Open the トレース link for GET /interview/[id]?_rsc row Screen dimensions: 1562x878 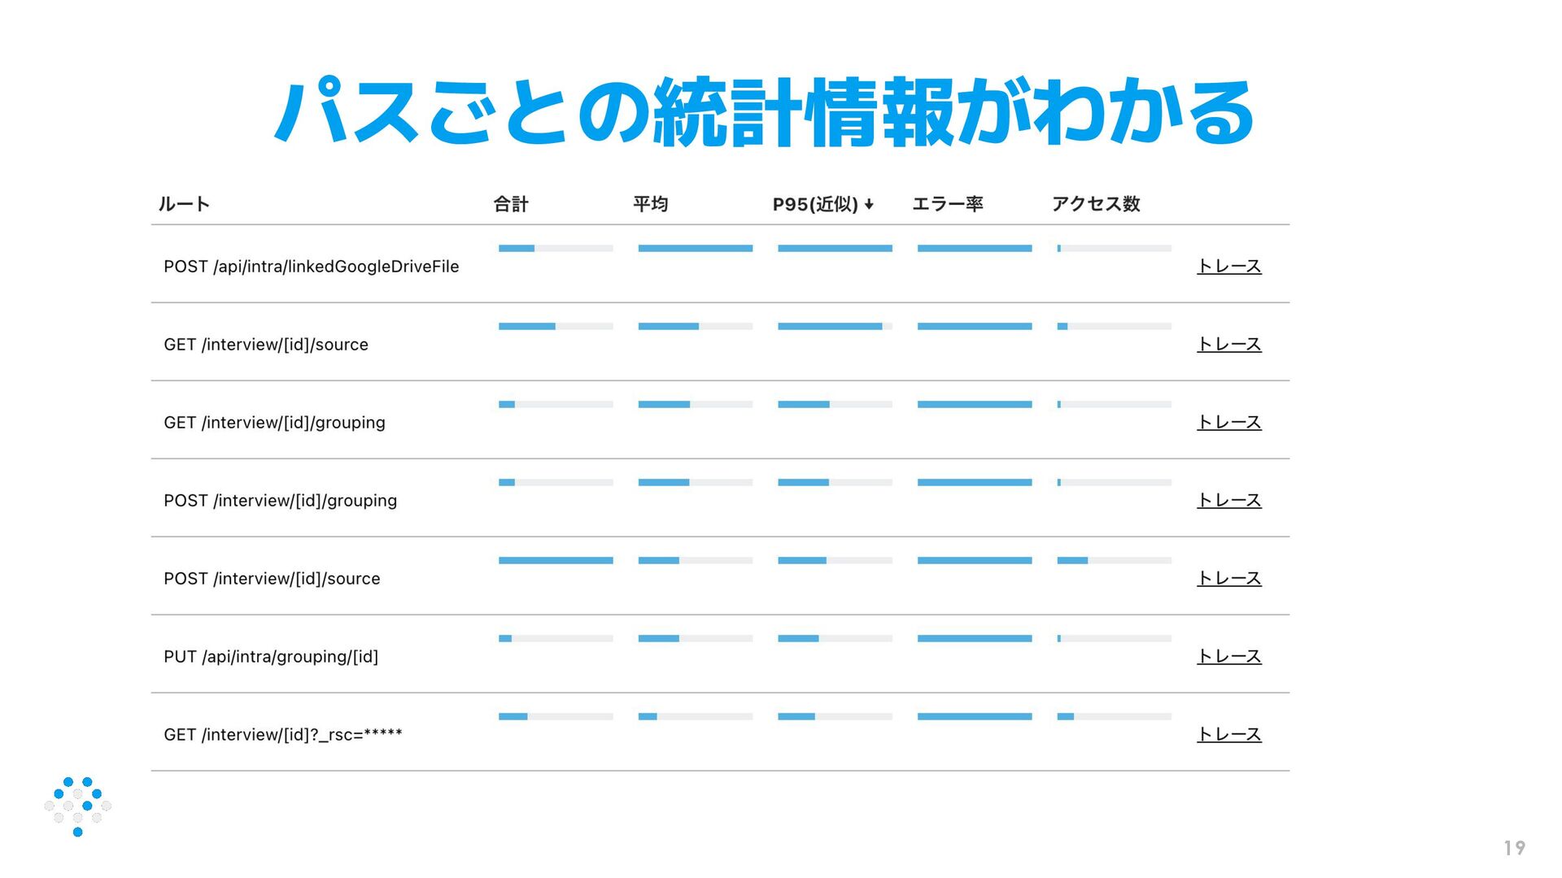coord(1228,735)
